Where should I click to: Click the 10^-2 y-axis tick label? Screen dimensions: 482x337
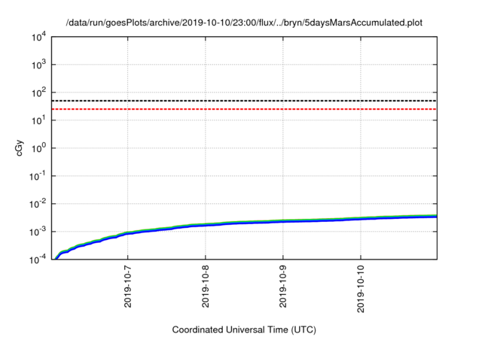coord(38,204)
